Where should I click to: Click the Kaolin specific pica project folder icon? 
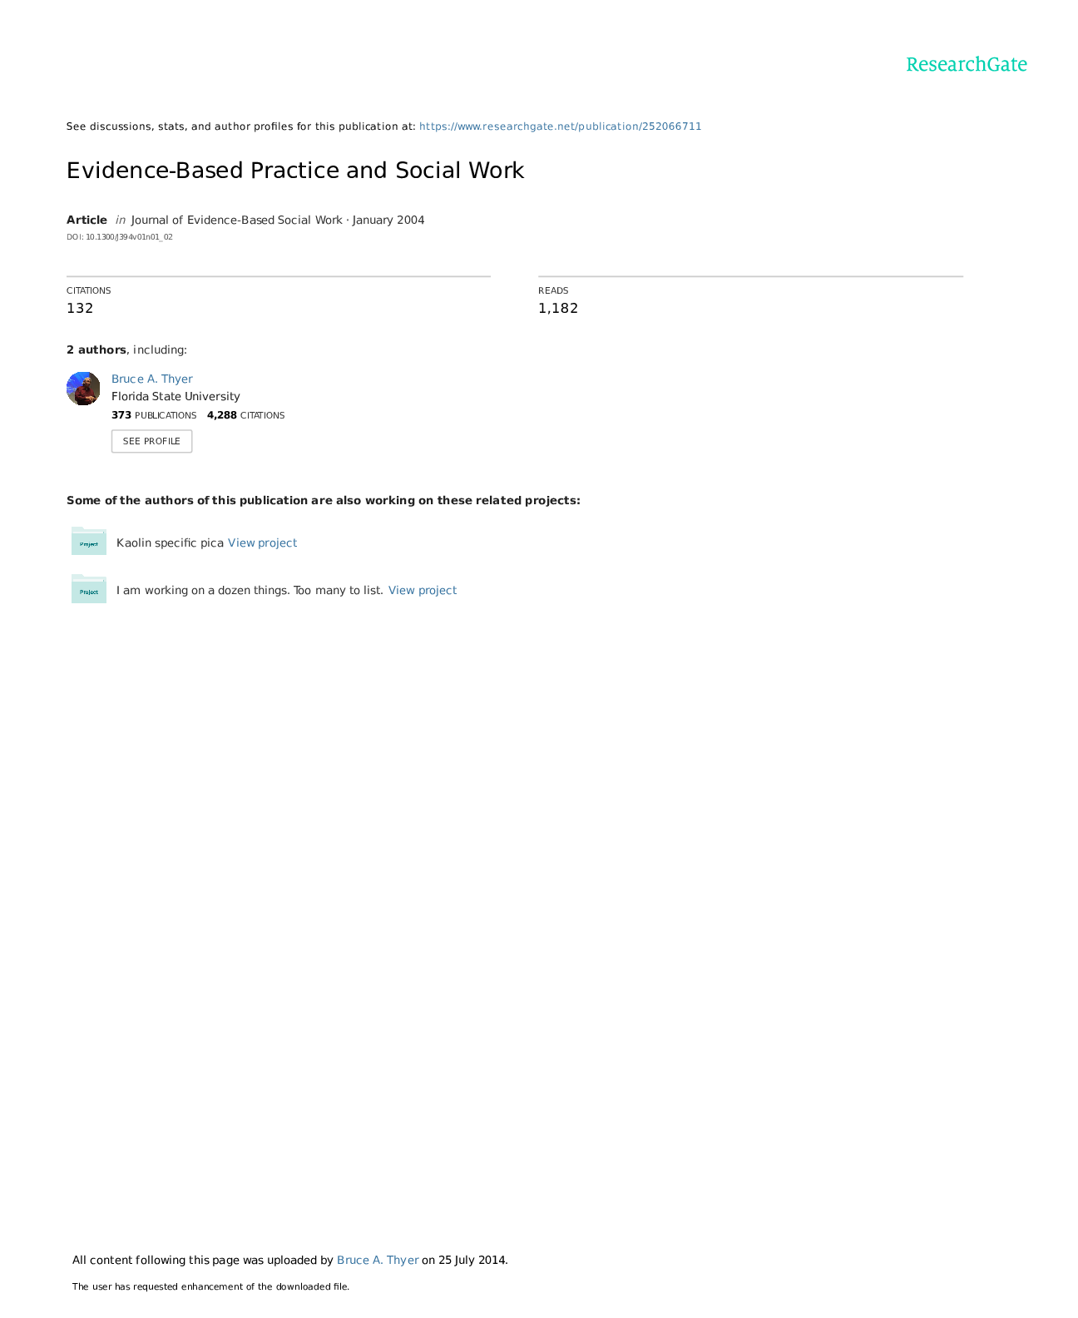(88, 542)
